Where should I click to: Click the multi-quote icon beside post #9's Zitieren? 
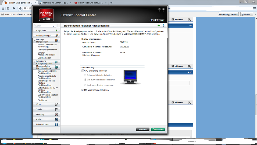point(189,66)
